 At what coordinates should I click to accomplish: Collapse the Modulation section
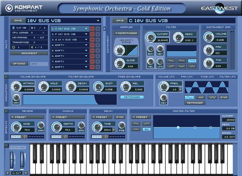(6, 77)
